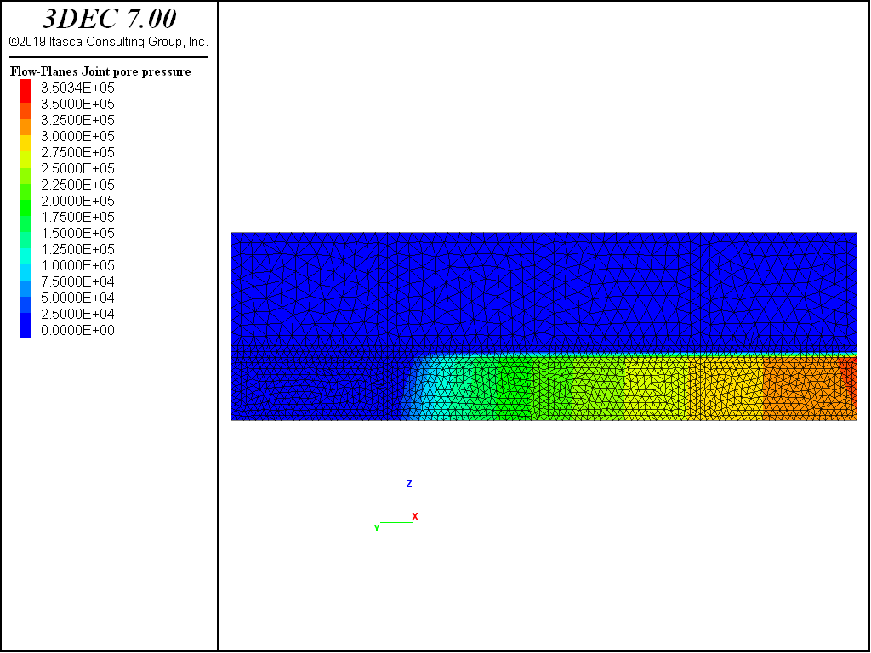Image resolution: width=871 pixels, height=653 pixels.
Task: Click legend value 2.0000E+05
Action: [x=77, y=201]
